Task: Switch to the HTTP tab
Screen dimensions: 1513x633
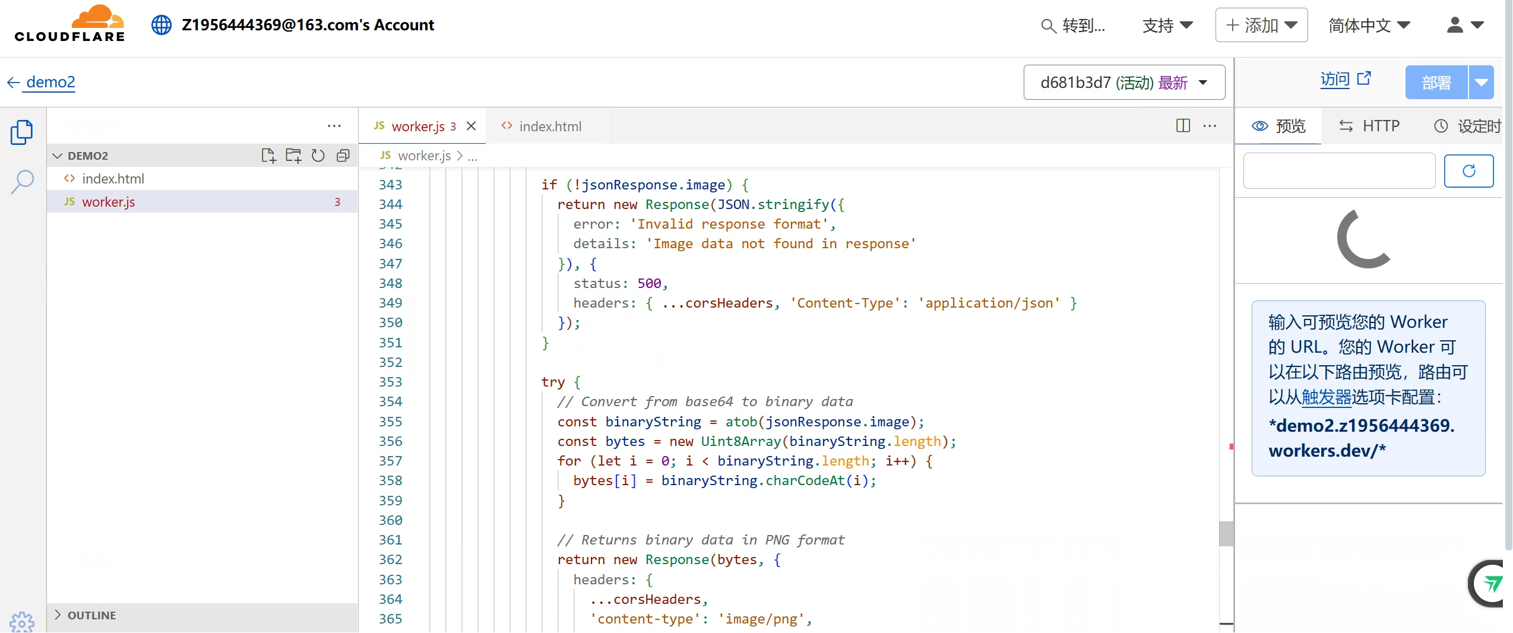Action: click(x=1369, y=126)
